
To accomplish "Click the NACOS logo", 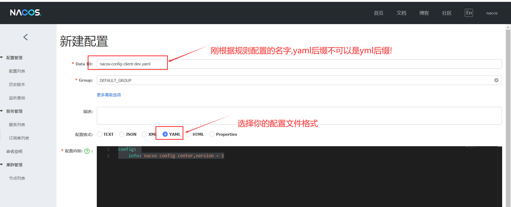I will point(25,13).
